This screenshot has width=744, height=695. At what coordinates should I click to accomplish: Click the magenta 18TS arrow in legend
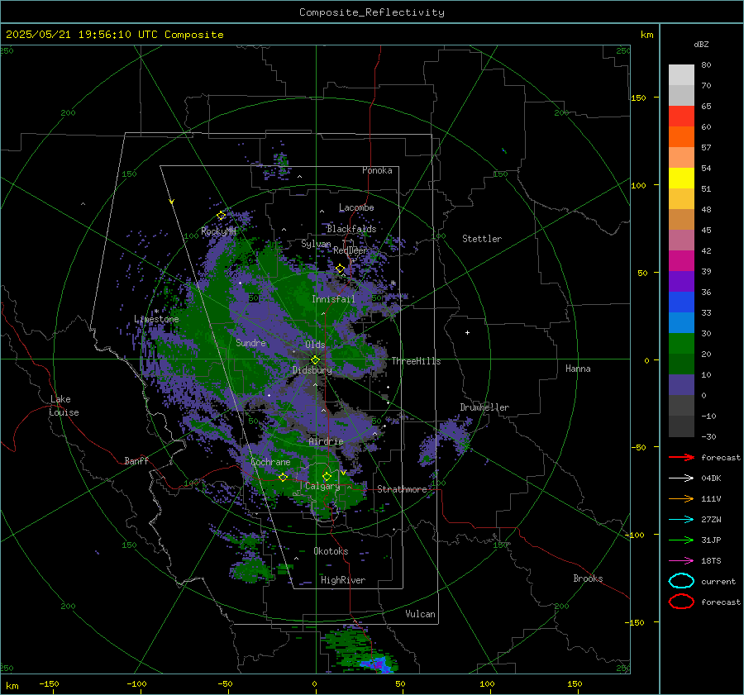[681, 561]
